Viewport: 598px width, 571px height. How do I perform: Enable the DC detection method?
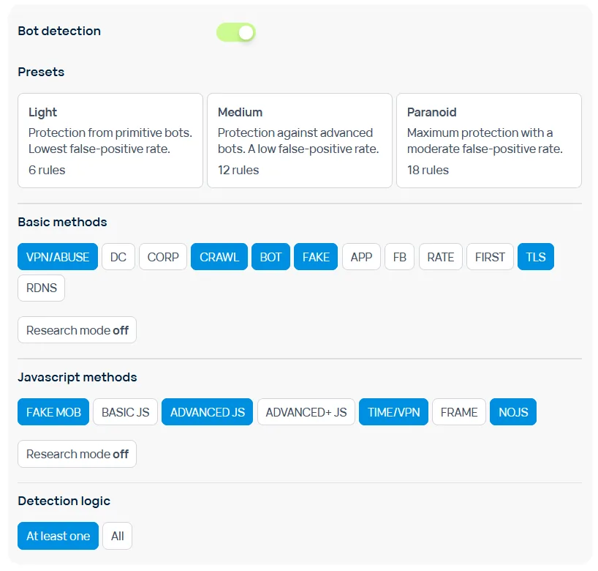coord(118,257)
